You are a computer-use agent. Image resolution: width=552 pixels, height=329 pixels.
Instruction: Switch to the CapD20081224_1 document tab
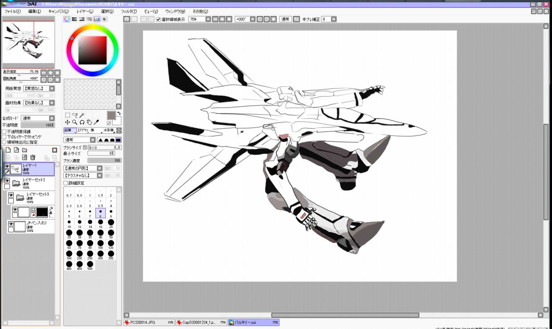(201, 322)
